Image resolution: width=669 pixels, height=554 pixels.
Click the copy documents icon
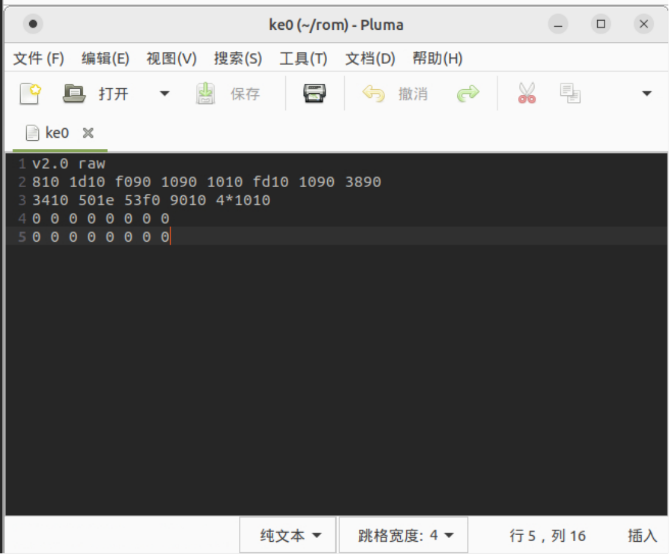[x=570, y=94]
